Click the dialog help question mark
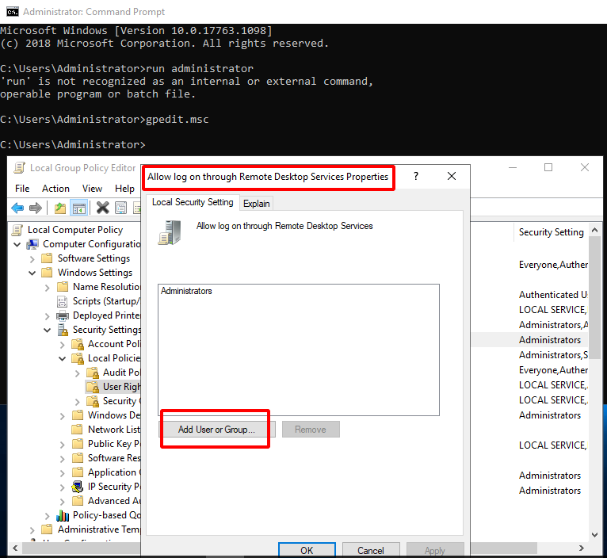The height and width of the screenshot is (558, 607). click(416, 176)
